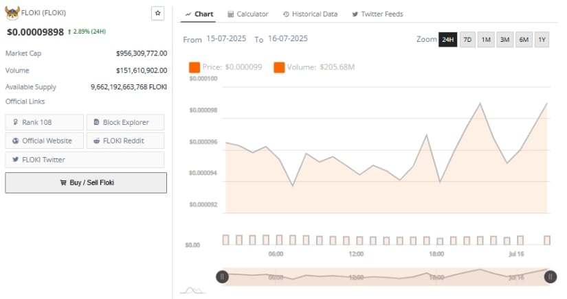The image size is (567, 299).
Task: Select the 7D zoom range
Action: 467,40
